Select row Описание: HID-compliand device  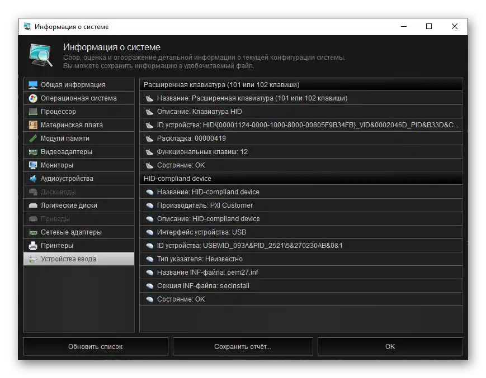point(301,219)
